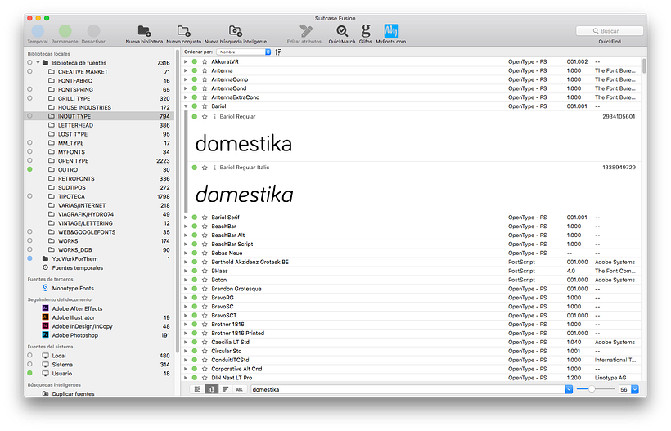Select the QuickType preview mode button
The image size is (671, 431).
click(211, 389)
